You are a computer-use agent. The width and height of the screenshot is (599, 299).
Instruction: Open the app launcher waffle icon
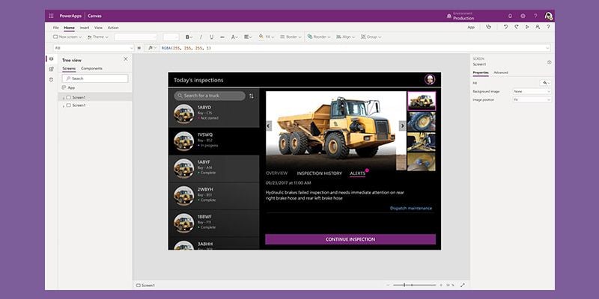pyautogui.click(x=51, y=16)
